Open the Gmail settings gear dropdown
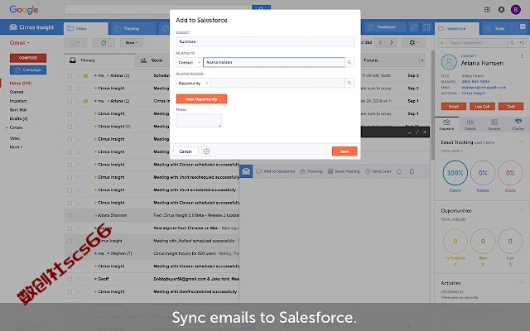530x331 pixels. (x=414, y=42)
